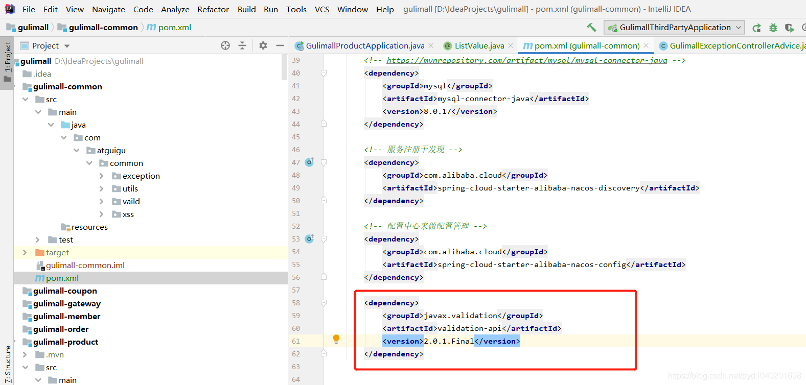The image size is (806, 385).
Task: Run with coverage icon in toolbar
Action: click(x=790, y=28)
